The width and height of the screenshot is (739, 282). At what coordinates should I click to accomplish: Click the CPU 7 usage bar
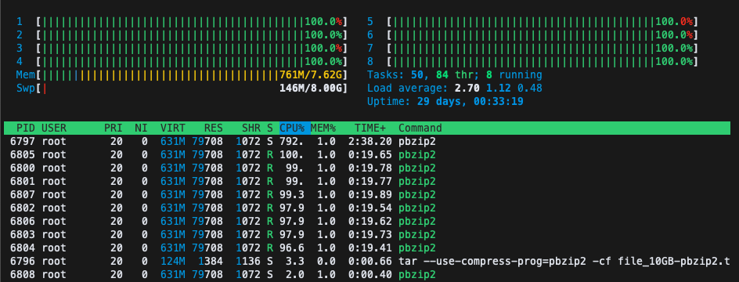(542, 48)
